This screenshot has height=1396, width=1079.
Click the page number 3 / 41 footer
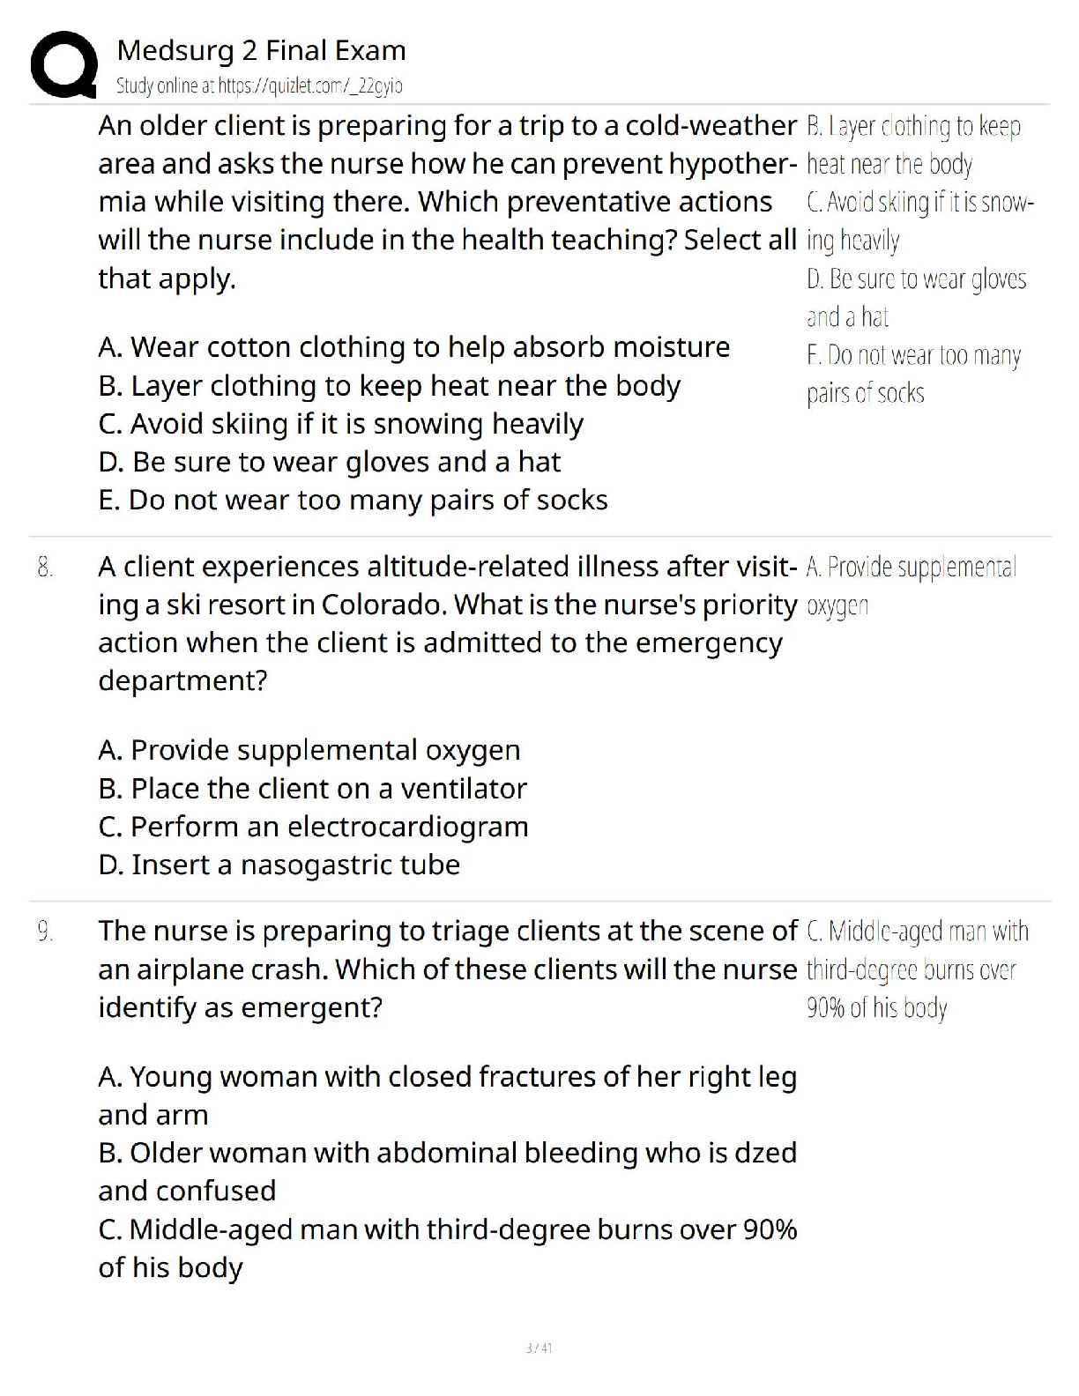coord(539,1348)
